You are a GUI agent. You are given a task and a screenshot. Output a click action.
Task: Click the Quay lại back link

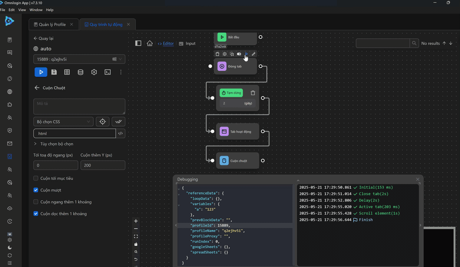(x=43, y=39)
